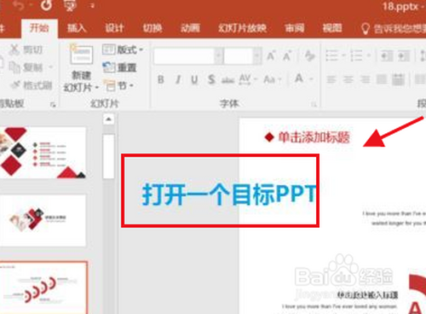The height and width of the screenshot is (314, 426).
Task: Click the Font Color (A) button
Action: [299, 78]
